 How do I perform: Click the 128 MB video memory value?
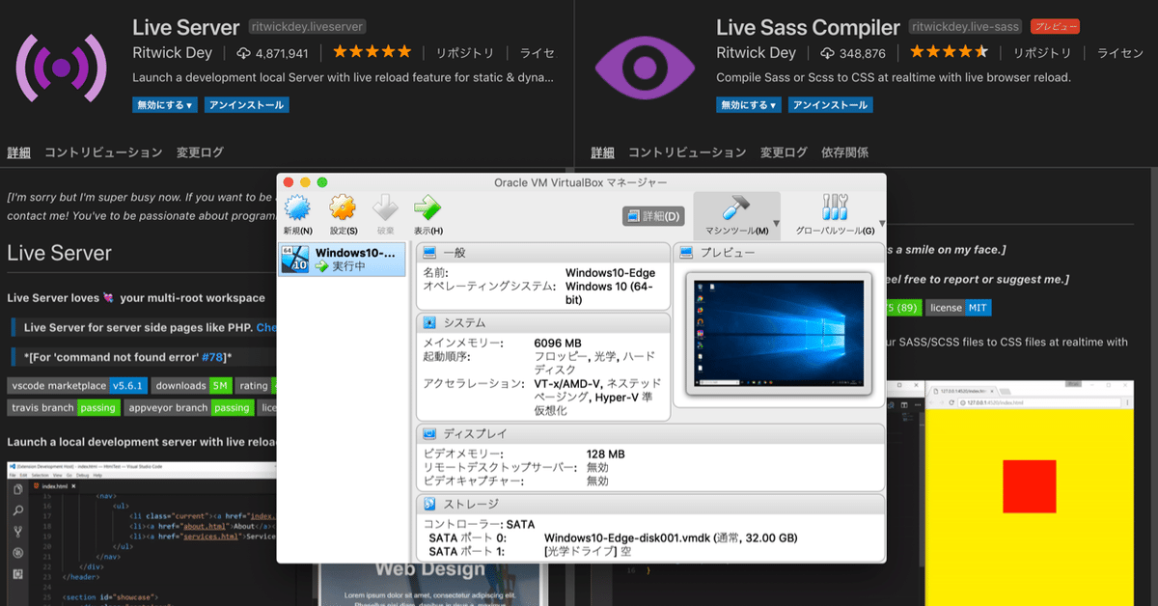[605, 454]
